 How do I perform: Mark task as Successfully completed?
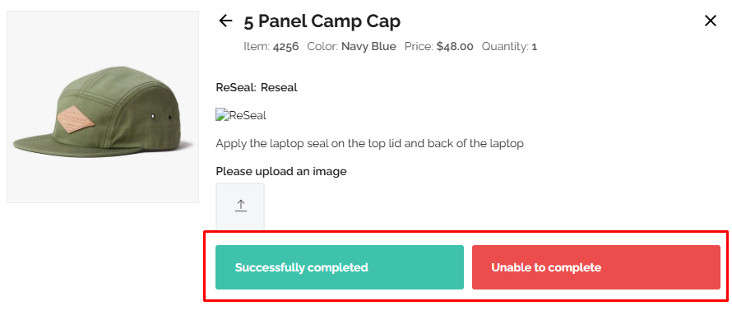340,267
